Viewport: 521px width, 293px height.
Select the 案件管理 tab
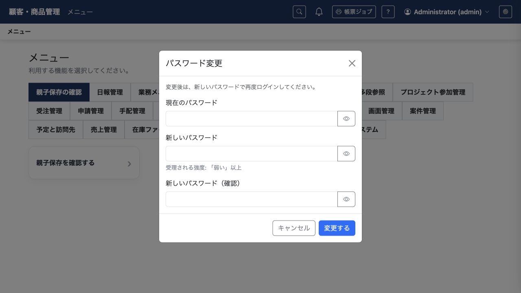pos(423,111)
